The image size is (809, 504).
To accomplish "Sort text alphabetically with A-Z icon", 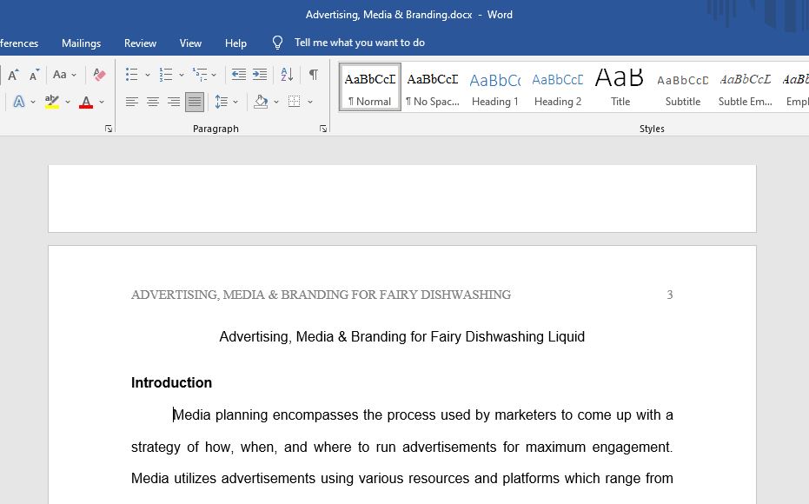I will (287, 75).
